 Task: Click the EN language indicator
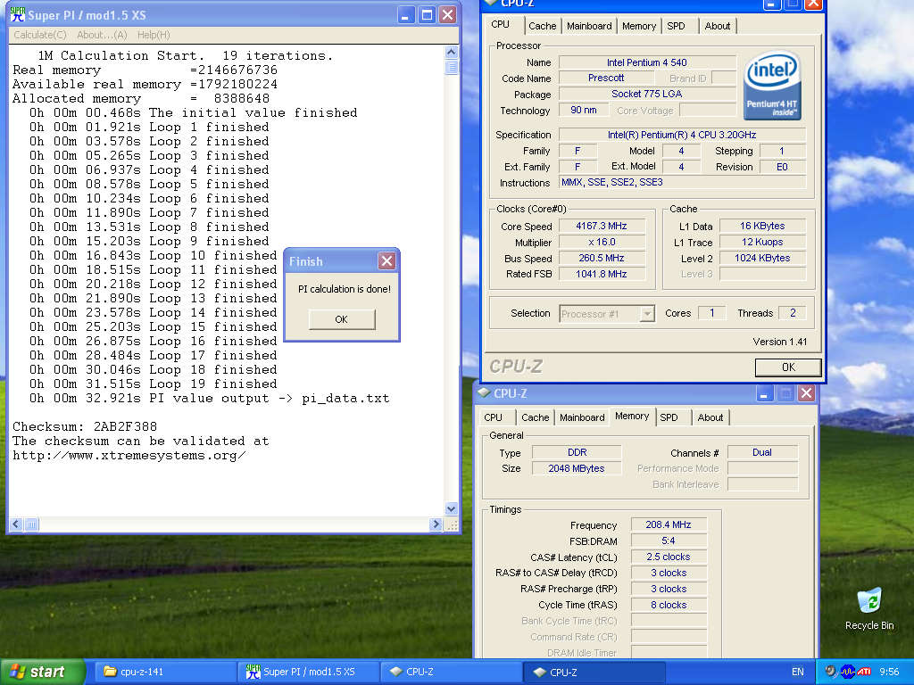click(x=797, y=672)
